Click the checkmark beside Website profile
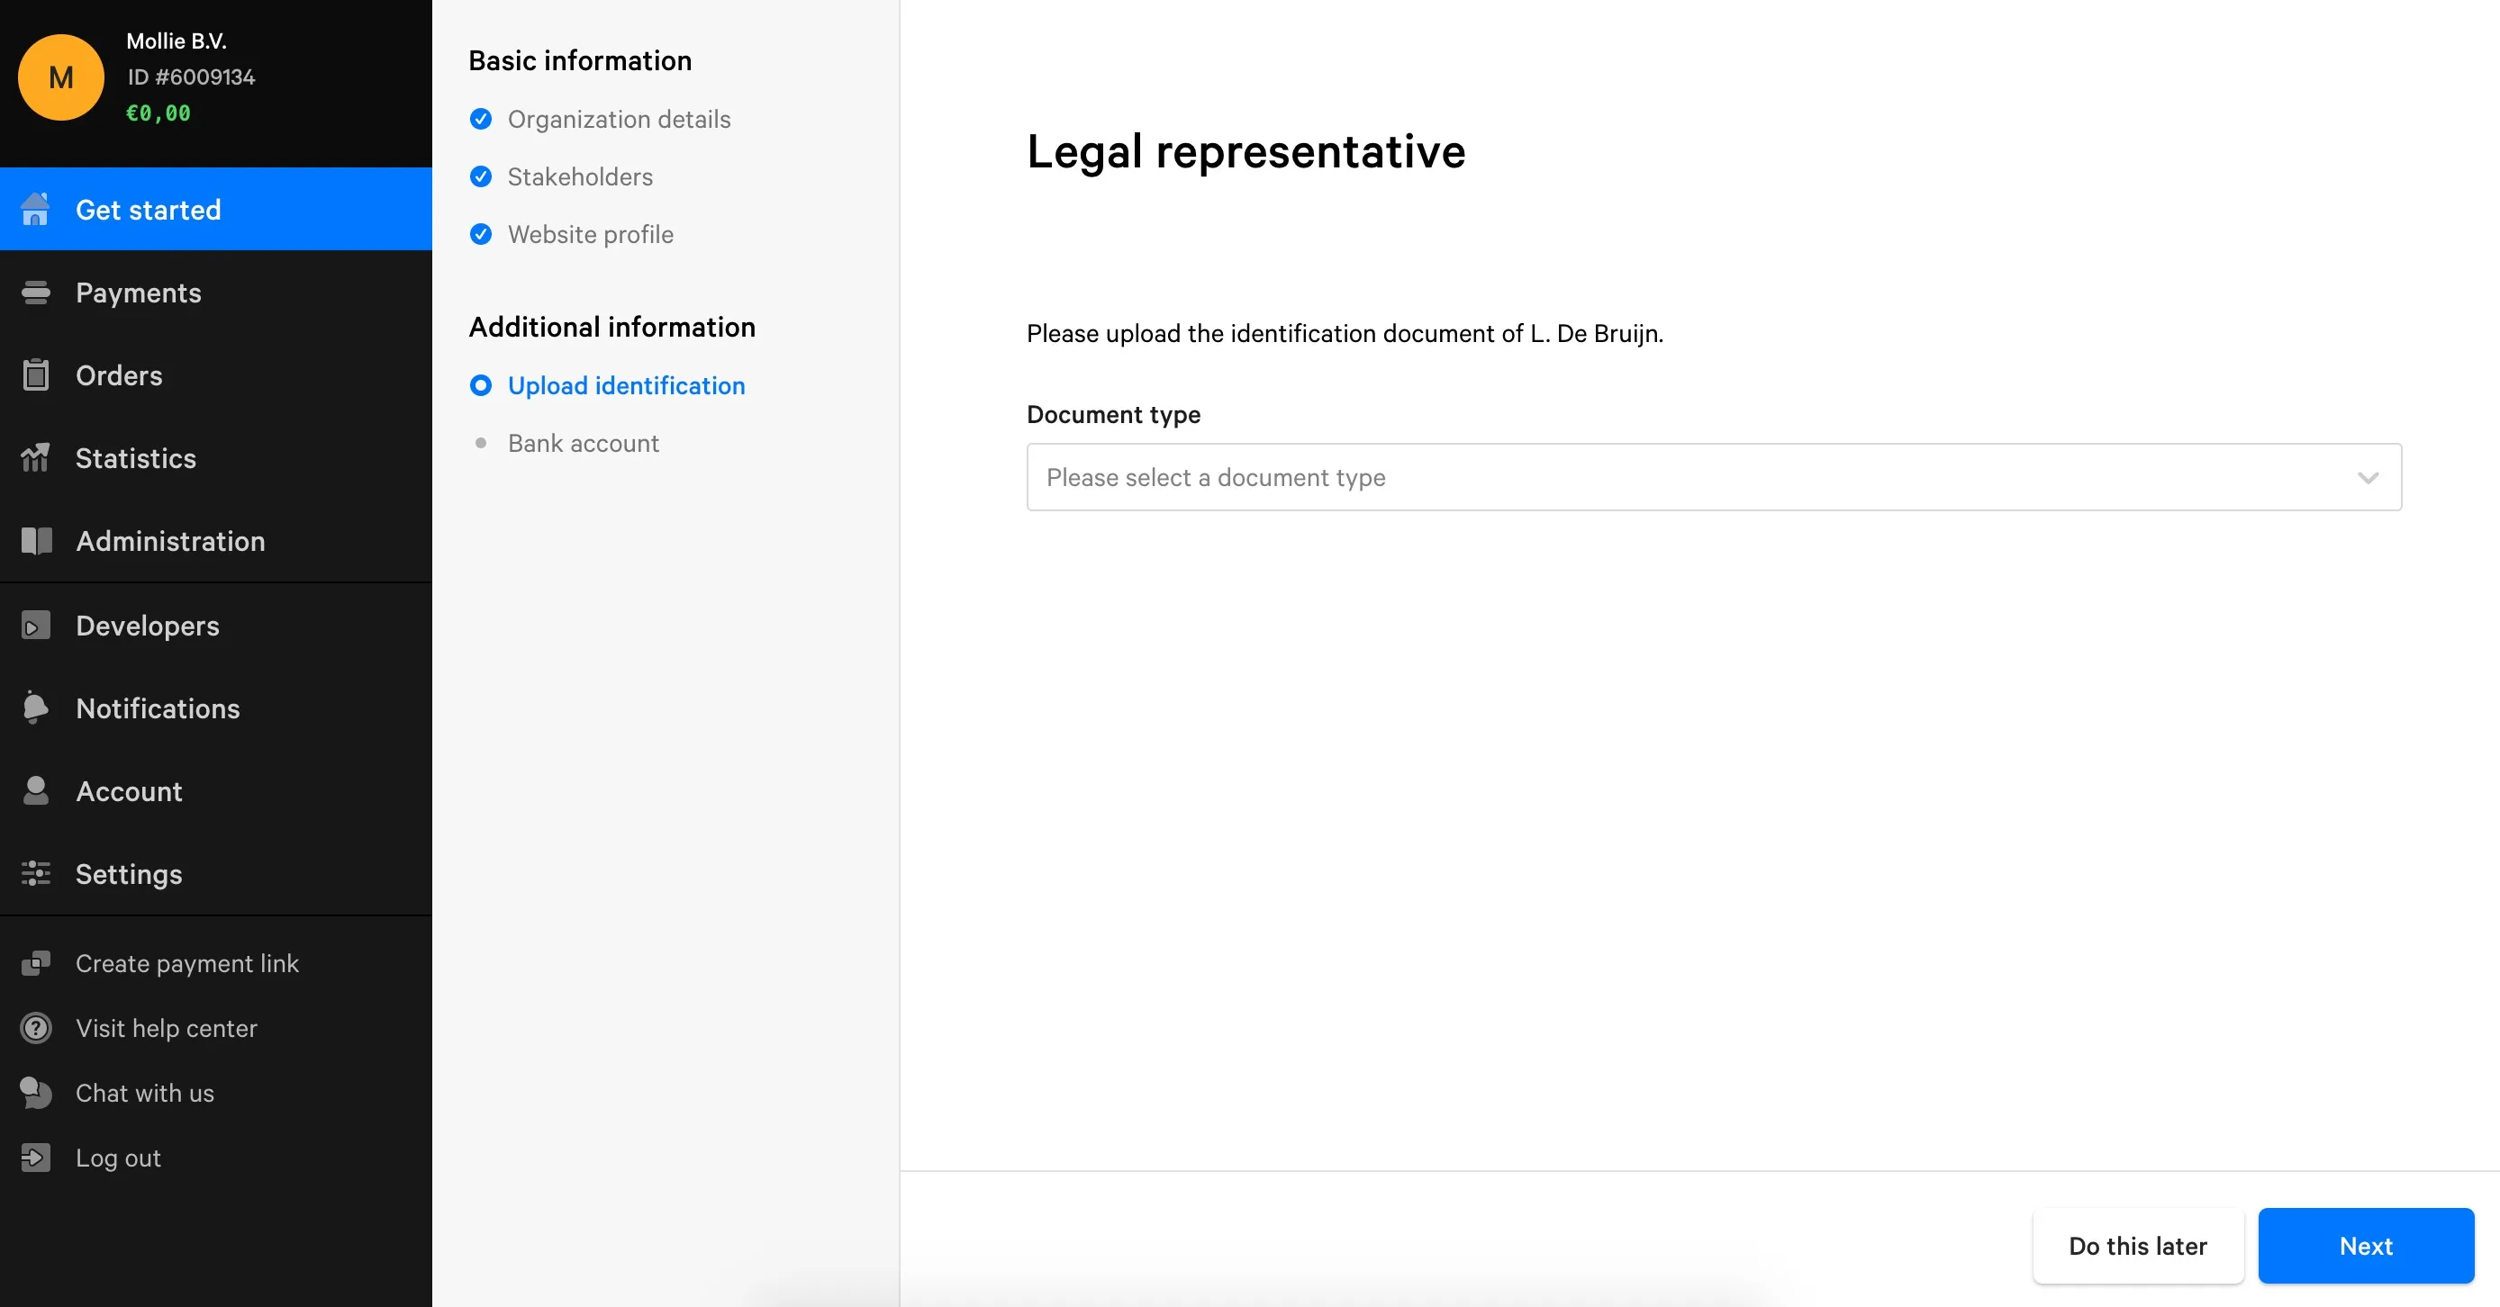Screen dimensions: 2500x1307 480,234
